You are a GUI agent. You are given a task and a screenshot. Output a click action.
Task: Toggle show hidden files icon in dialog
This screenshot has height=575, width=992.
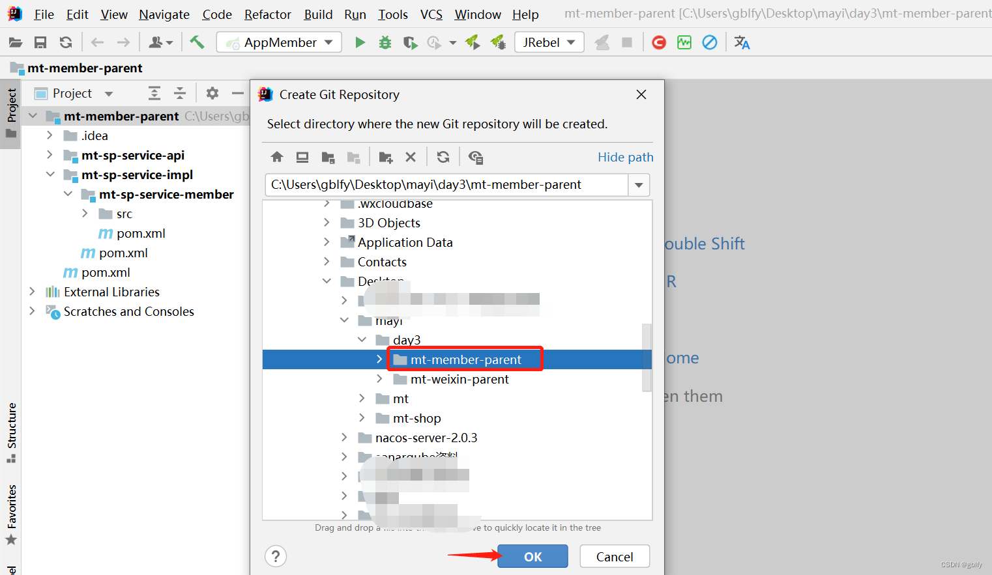(476, 157)
